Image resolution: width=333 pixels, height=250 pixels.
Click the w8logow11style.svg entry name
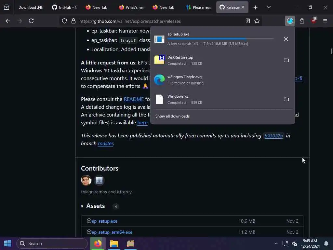(x=184, y=77)
